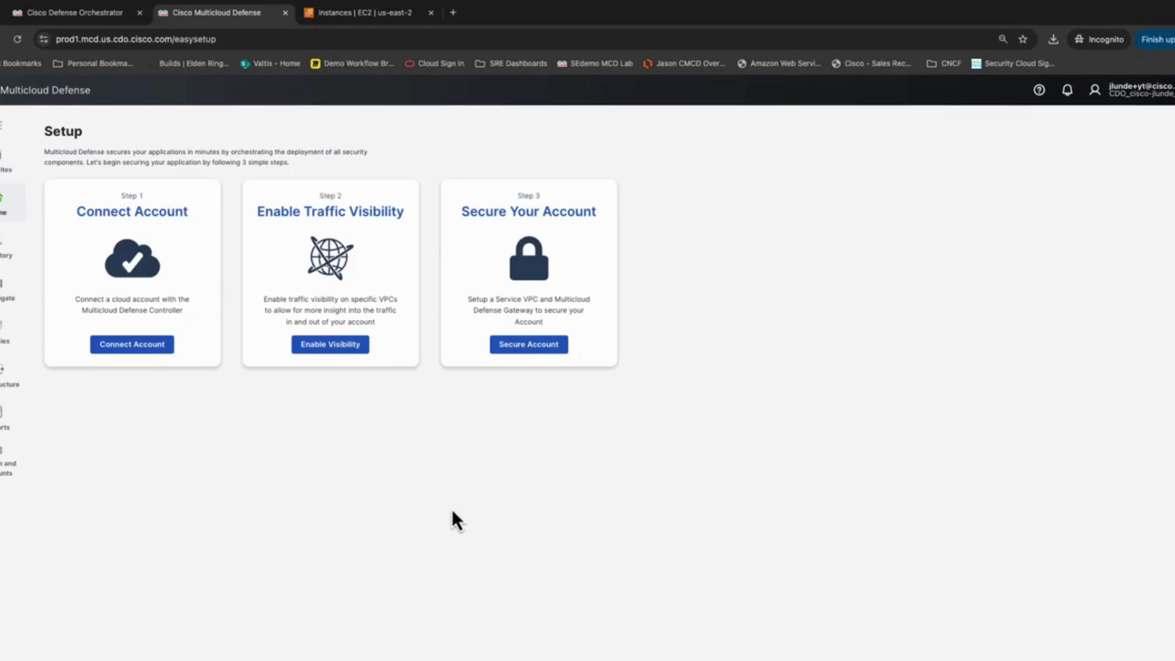Image resolution: width=1175 pixels, height=661 pixels.
Task: Open the SRE Dashboards bookmark folder
Action: [x=511, y=64]
